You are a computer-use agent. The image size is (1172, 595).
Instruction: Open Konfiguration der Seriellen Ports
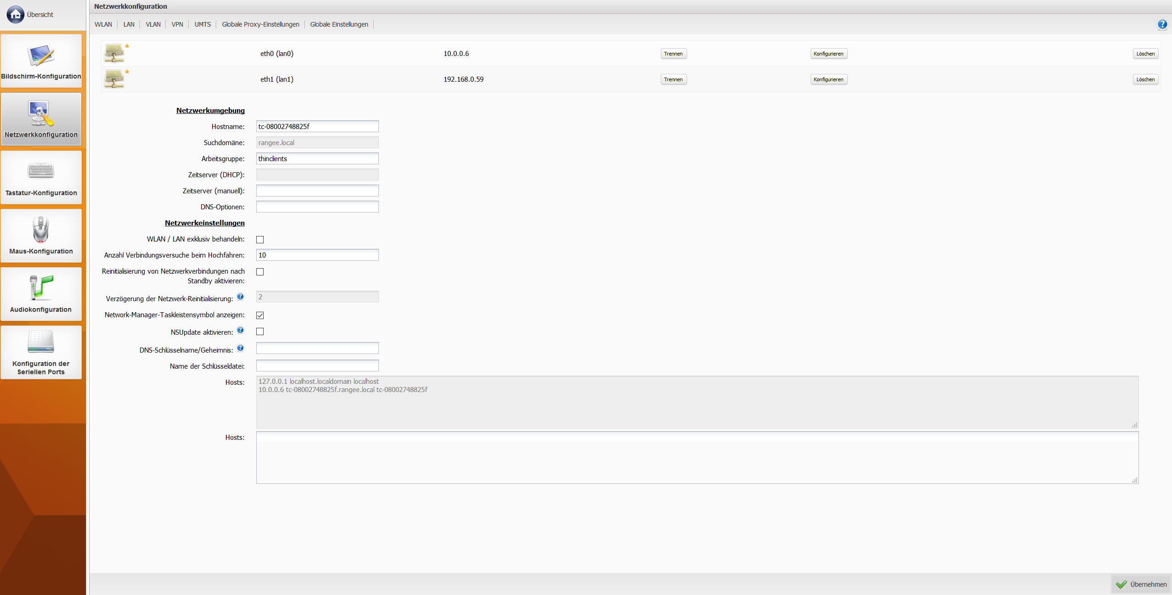[41, 352]
